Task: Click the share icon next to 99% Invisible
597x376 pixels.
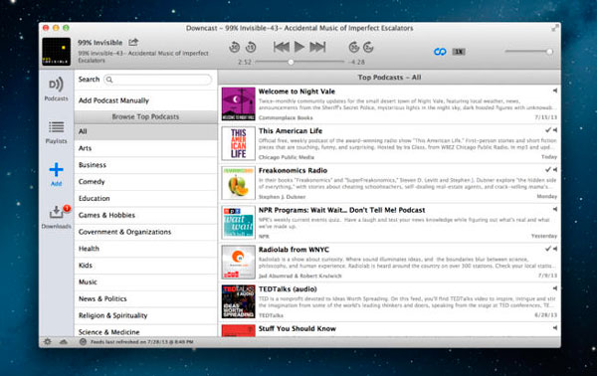Action: [x=133, y=42]
